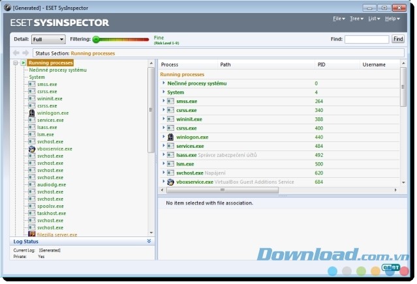Click the SysInspector title bar app icon
The height and width of the screenshot is (284, 417).
[7, 8]
